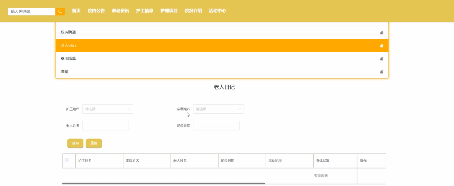The height and width of the screenshot is (186, 454).
Task: Click the icon on 费用结算 row
Action: (381, 59)
